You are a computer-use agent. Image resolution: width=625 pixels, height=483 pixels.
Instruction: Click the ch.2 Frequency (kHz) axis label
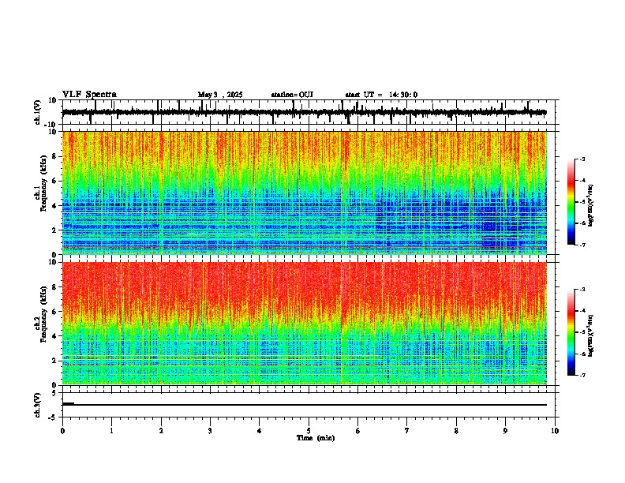(x=41, y=314)
